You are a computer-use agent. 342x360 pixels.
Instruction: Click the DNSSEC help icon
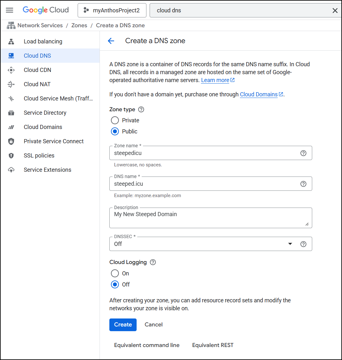click(x=303, y=244)
